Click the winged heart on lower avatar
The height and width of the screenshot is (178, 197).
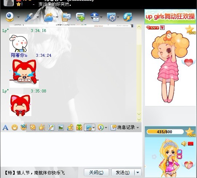(189, 165)
